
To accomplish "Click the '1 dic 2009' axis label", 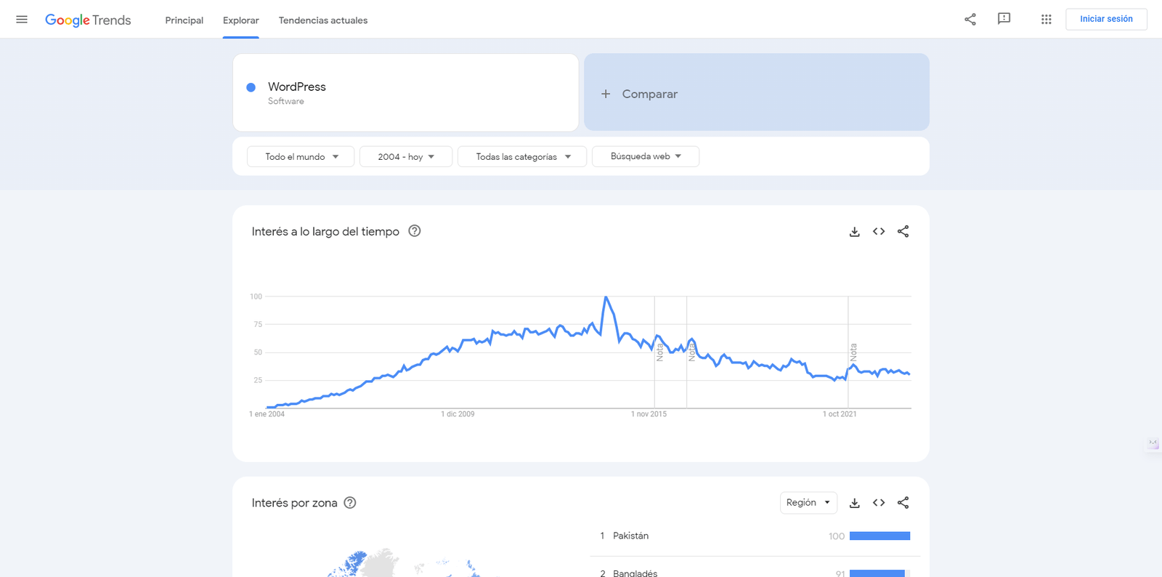I will click(x=458, y=414).
